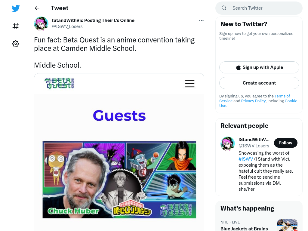This screenshot has width=308, height=231.
Task: Open the Chuck Huber guest banner image
Action: [x=119, y=180]
